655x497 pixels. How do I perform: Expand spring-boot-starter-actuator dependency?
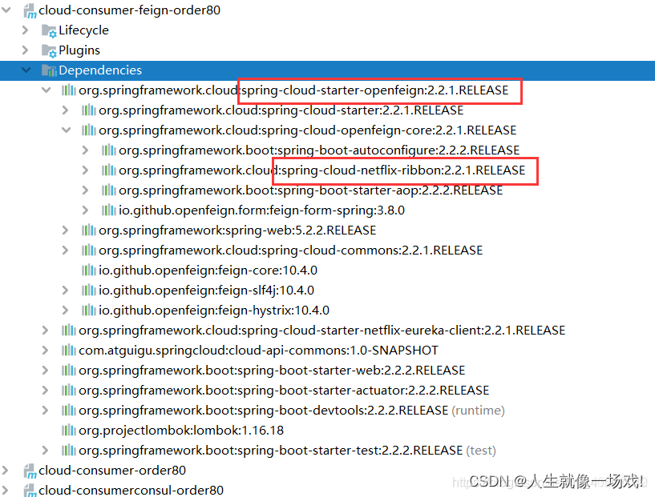(x=45, y=391)
